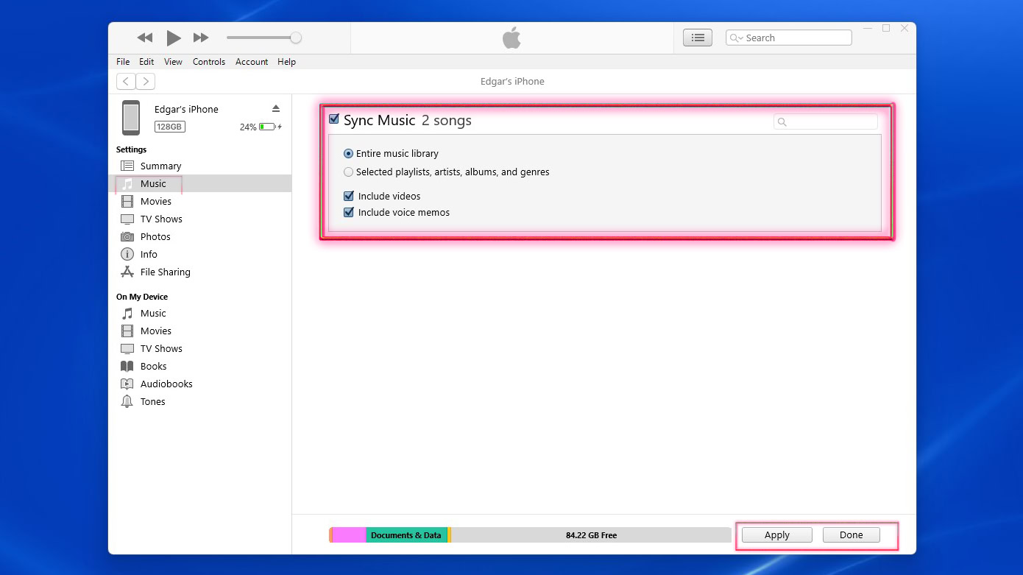Click the Done button
Viewport: 1023px width, 575px height.
(x=851, y=535)
